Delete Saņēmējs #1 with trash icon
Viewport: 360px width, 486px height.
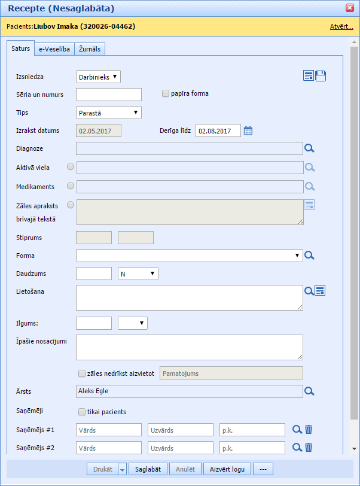tap(309, 429)
